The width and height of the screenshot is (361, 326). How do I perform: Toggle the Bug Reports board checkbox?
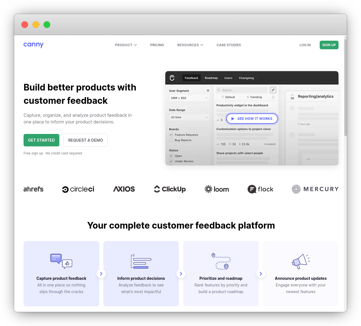point(171,140)
